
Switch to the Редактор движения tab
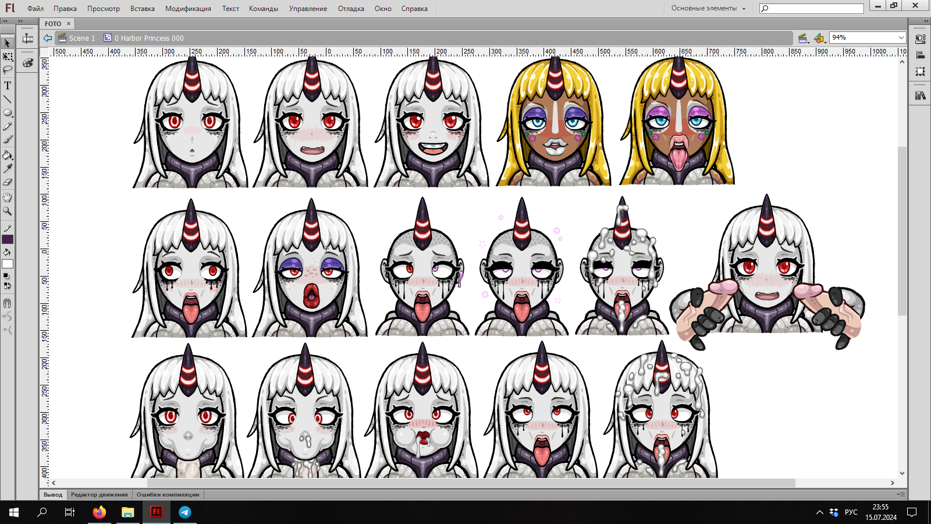click(x=100, y=495)
